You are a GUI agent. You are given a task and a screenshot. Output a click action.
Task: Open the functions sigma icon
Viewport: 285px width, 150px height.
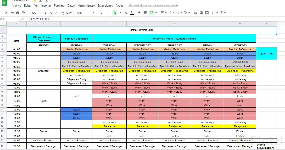(221, 13)
